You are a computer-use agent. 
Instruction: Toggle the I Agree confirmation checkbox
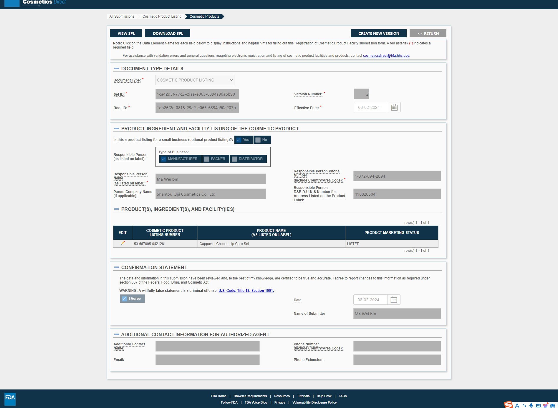[125, 299]
